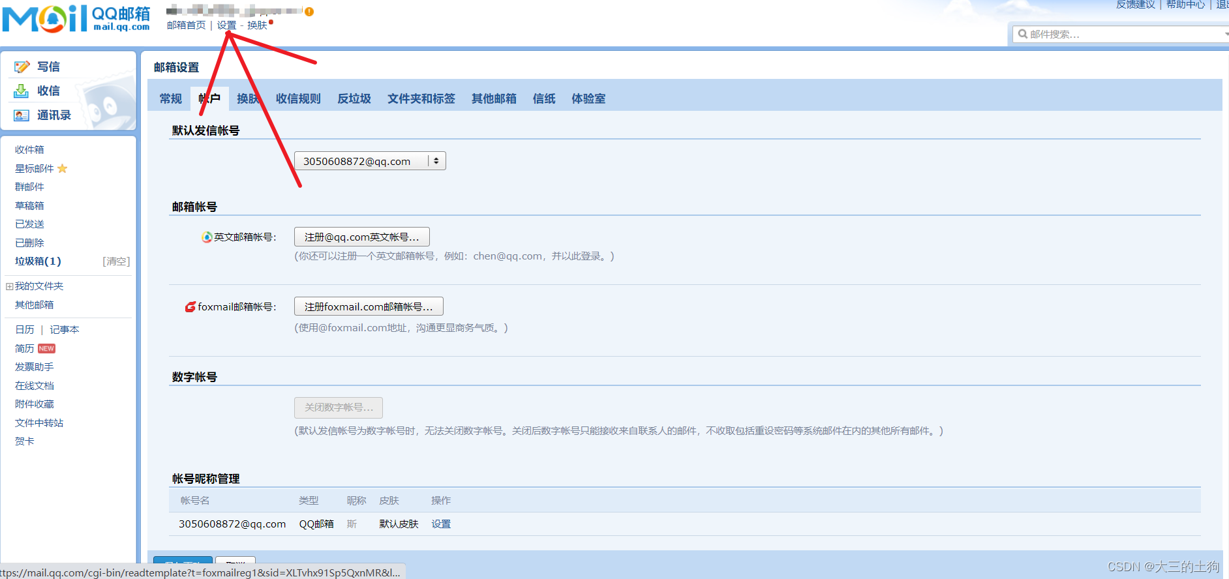Viewport: 1229px width, 579px height.
Task: Open 附件收藏 in sidebar
Action: pyautogui.click(x=35, y=404)
